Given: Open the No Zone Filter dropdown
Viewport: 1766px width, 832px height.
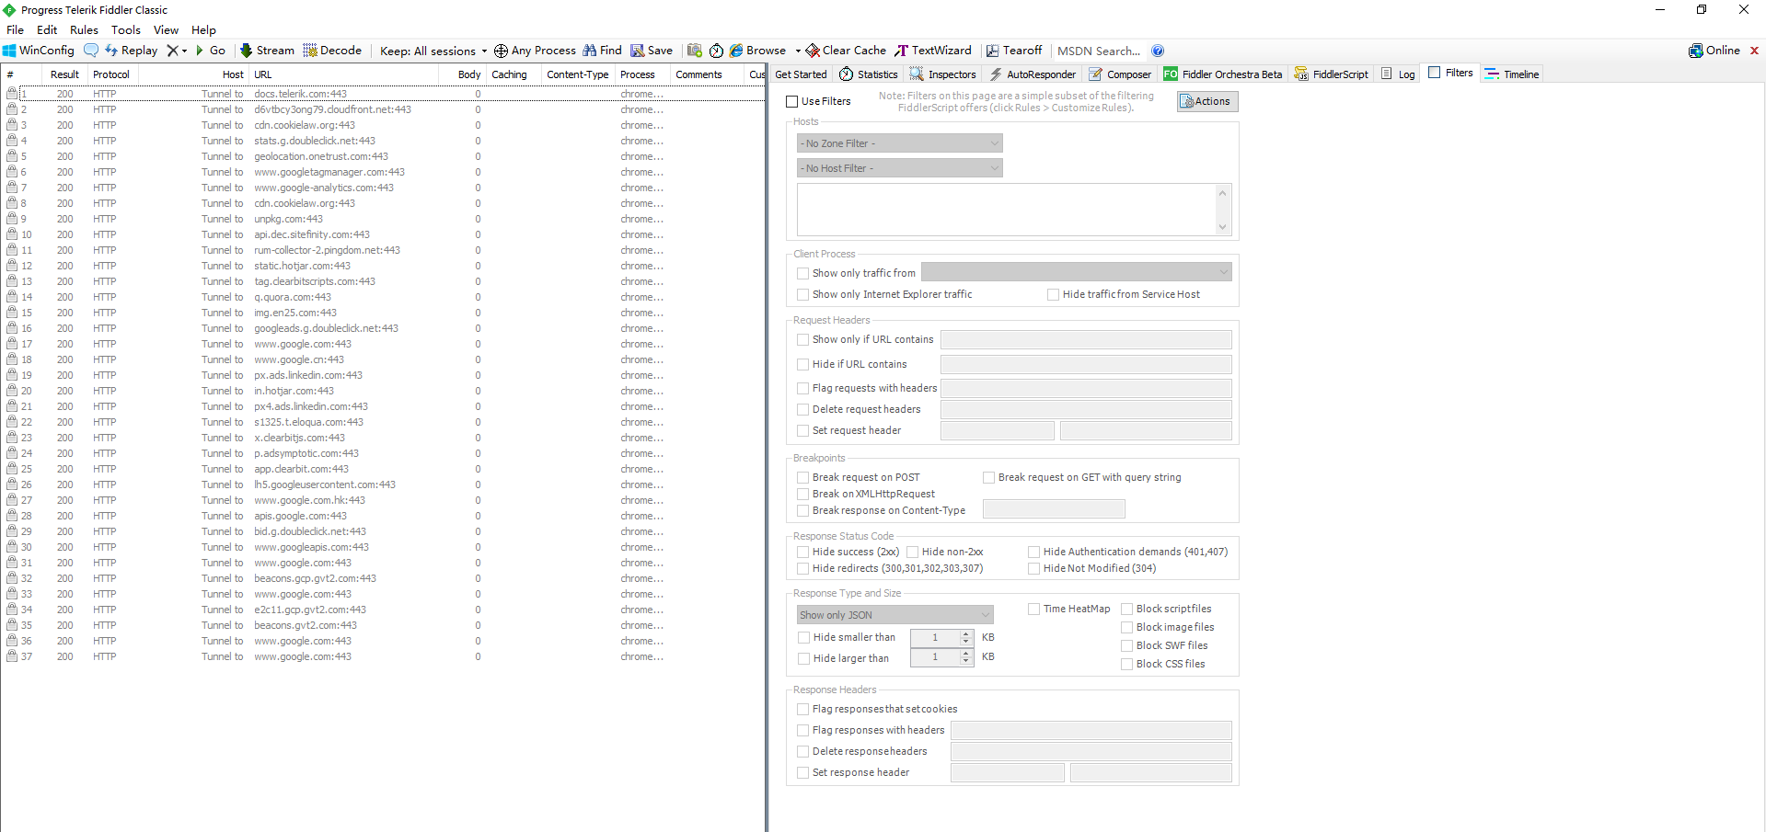Looking at the screenshot, I should 900,143.
